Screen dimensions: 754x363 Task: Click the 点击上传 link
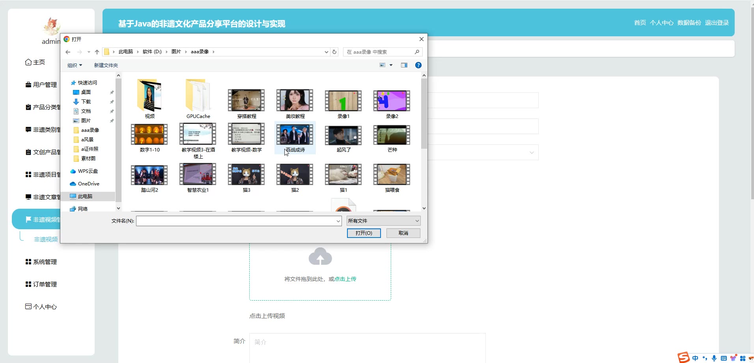(345, 279)
